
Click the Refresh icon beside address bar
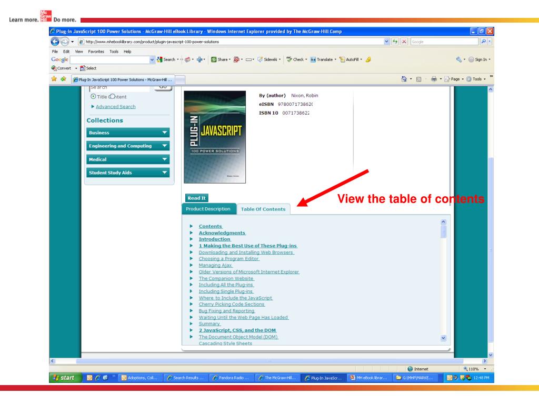pyautogui.click(x=395, y=42)
